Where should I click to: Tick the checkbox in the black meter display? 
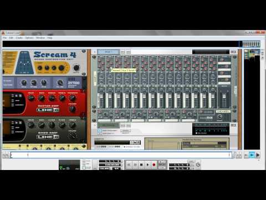tap(196, 133)
